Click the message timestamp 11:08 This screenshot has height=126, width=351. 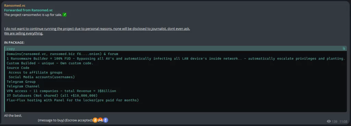pyautogui.click(x=343, y=122)
